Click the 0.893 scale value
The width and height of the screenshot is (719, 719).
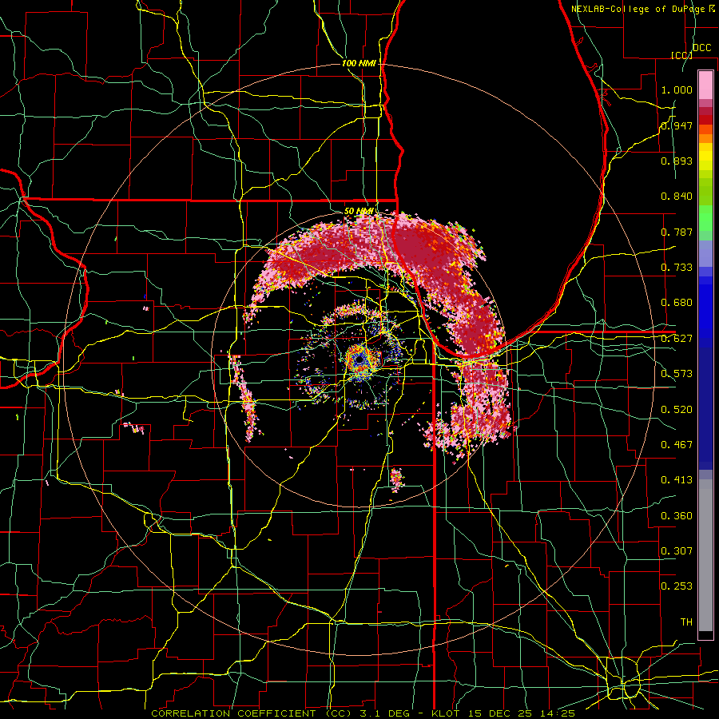pyautogui.click(x=677, y=161)
